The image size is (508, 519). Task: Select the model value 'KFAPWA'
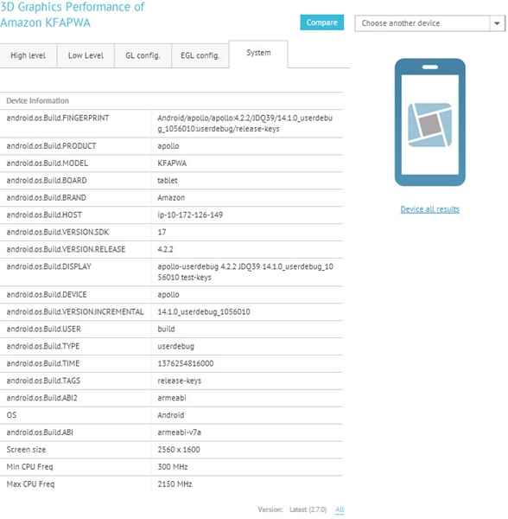pos(172,163)
